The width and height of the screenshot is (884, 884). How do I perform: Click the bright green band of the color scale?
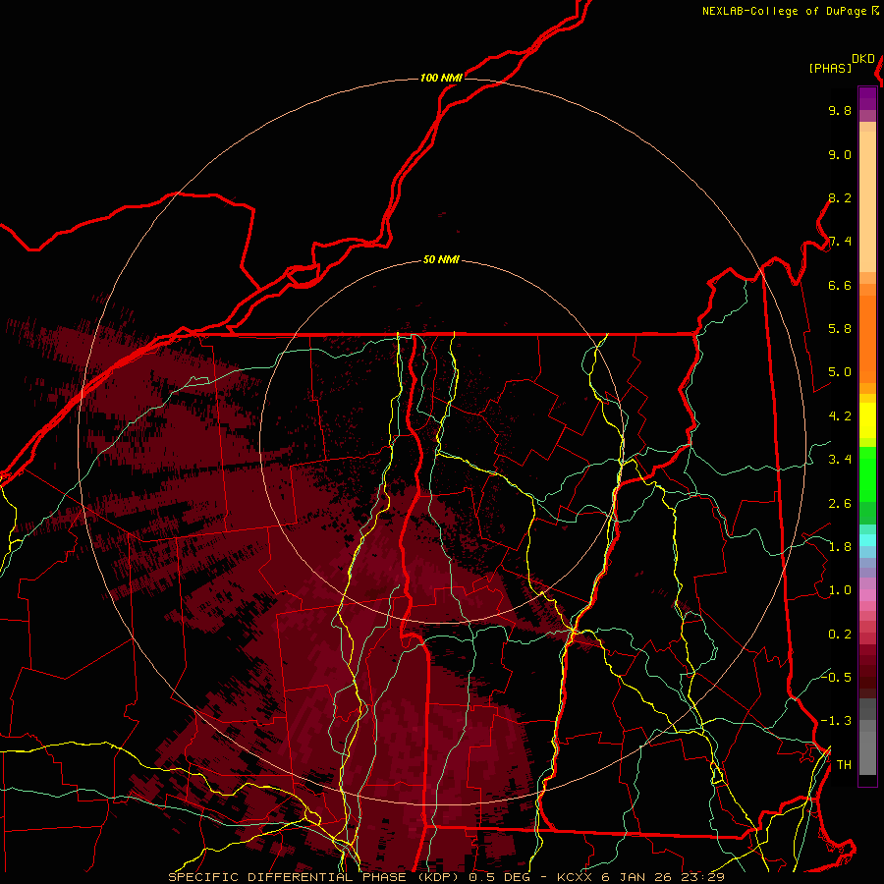pos(867,473)
